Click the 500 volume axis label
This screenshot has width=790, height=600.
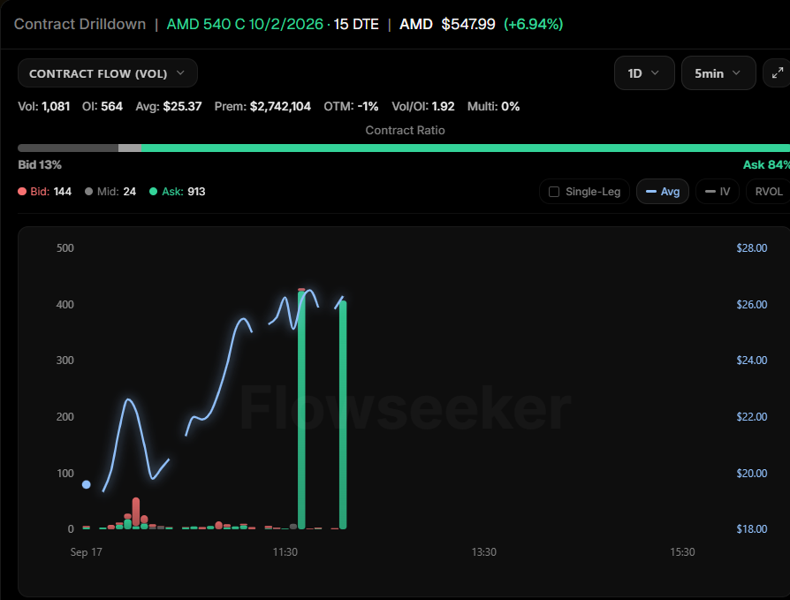[65, 247]
